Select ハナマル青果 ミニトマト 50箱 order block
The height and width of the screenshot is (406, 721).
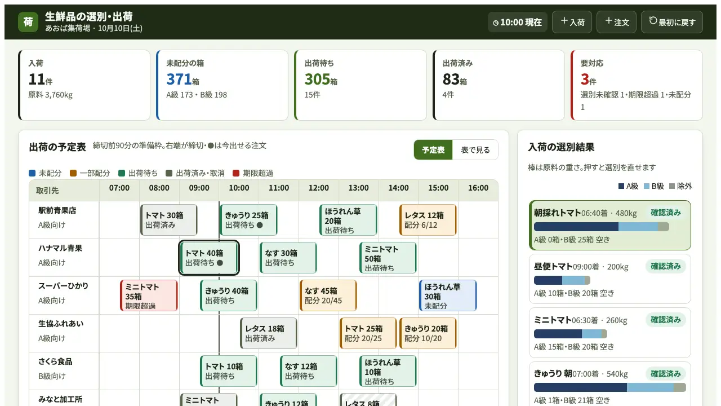(388, 258)
